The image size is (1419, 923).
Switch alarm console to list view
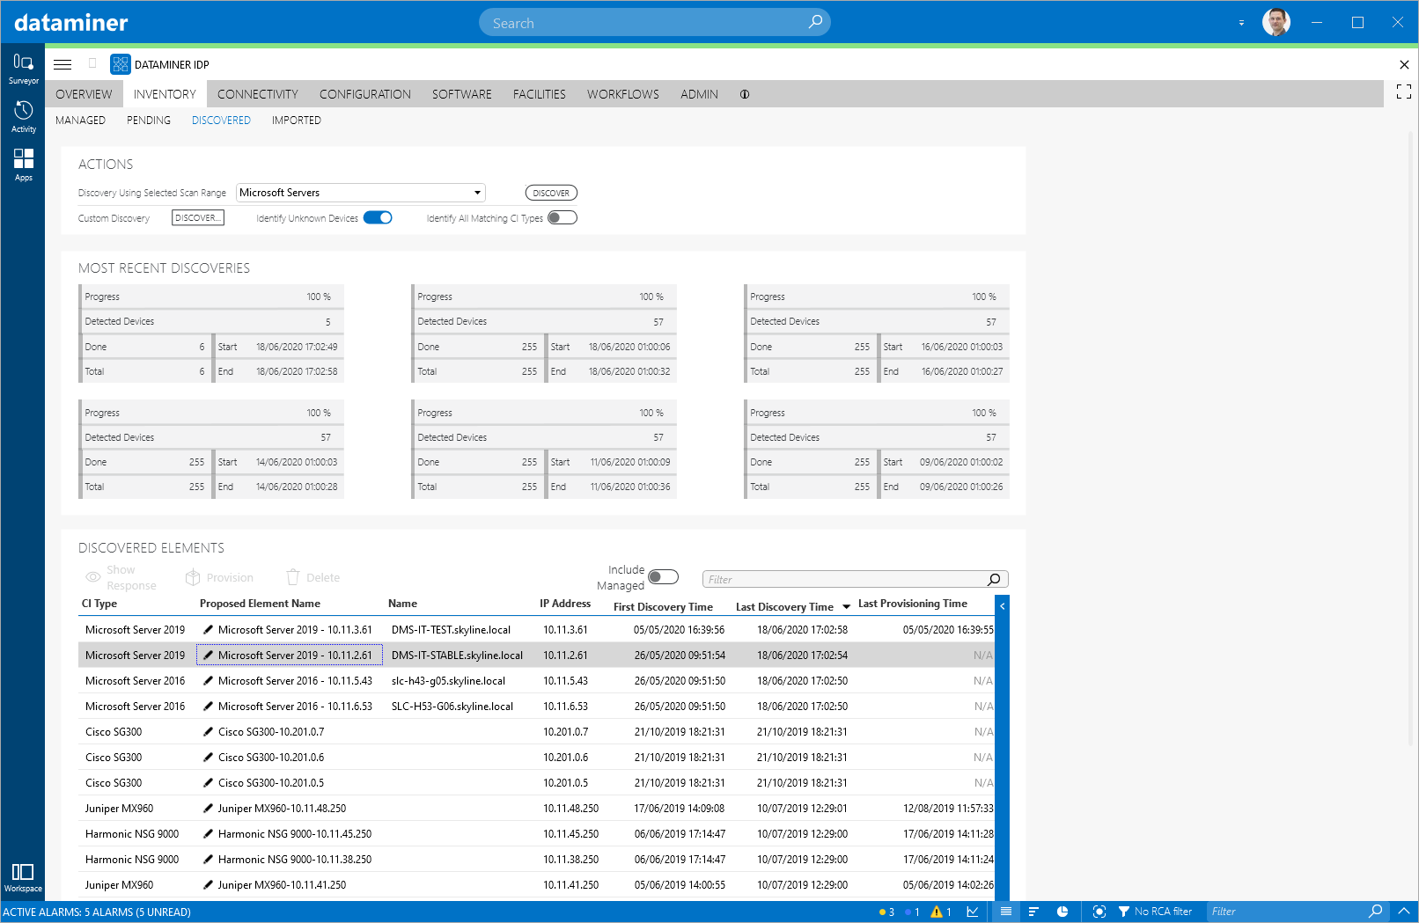(1006, 912)
